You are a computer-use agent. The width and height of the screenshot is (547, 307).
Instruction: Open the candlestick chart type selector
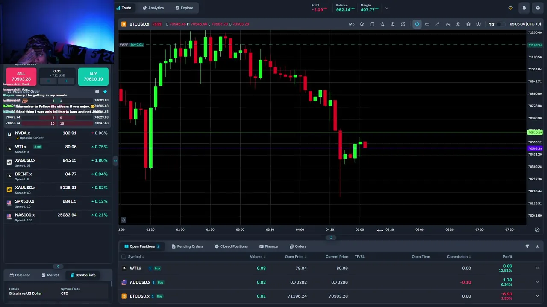(362, 24)
